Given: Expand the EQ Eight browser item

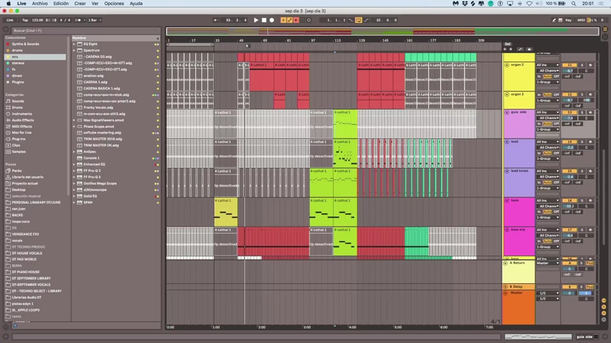Looking at the screenshot, I should [74, 44].
